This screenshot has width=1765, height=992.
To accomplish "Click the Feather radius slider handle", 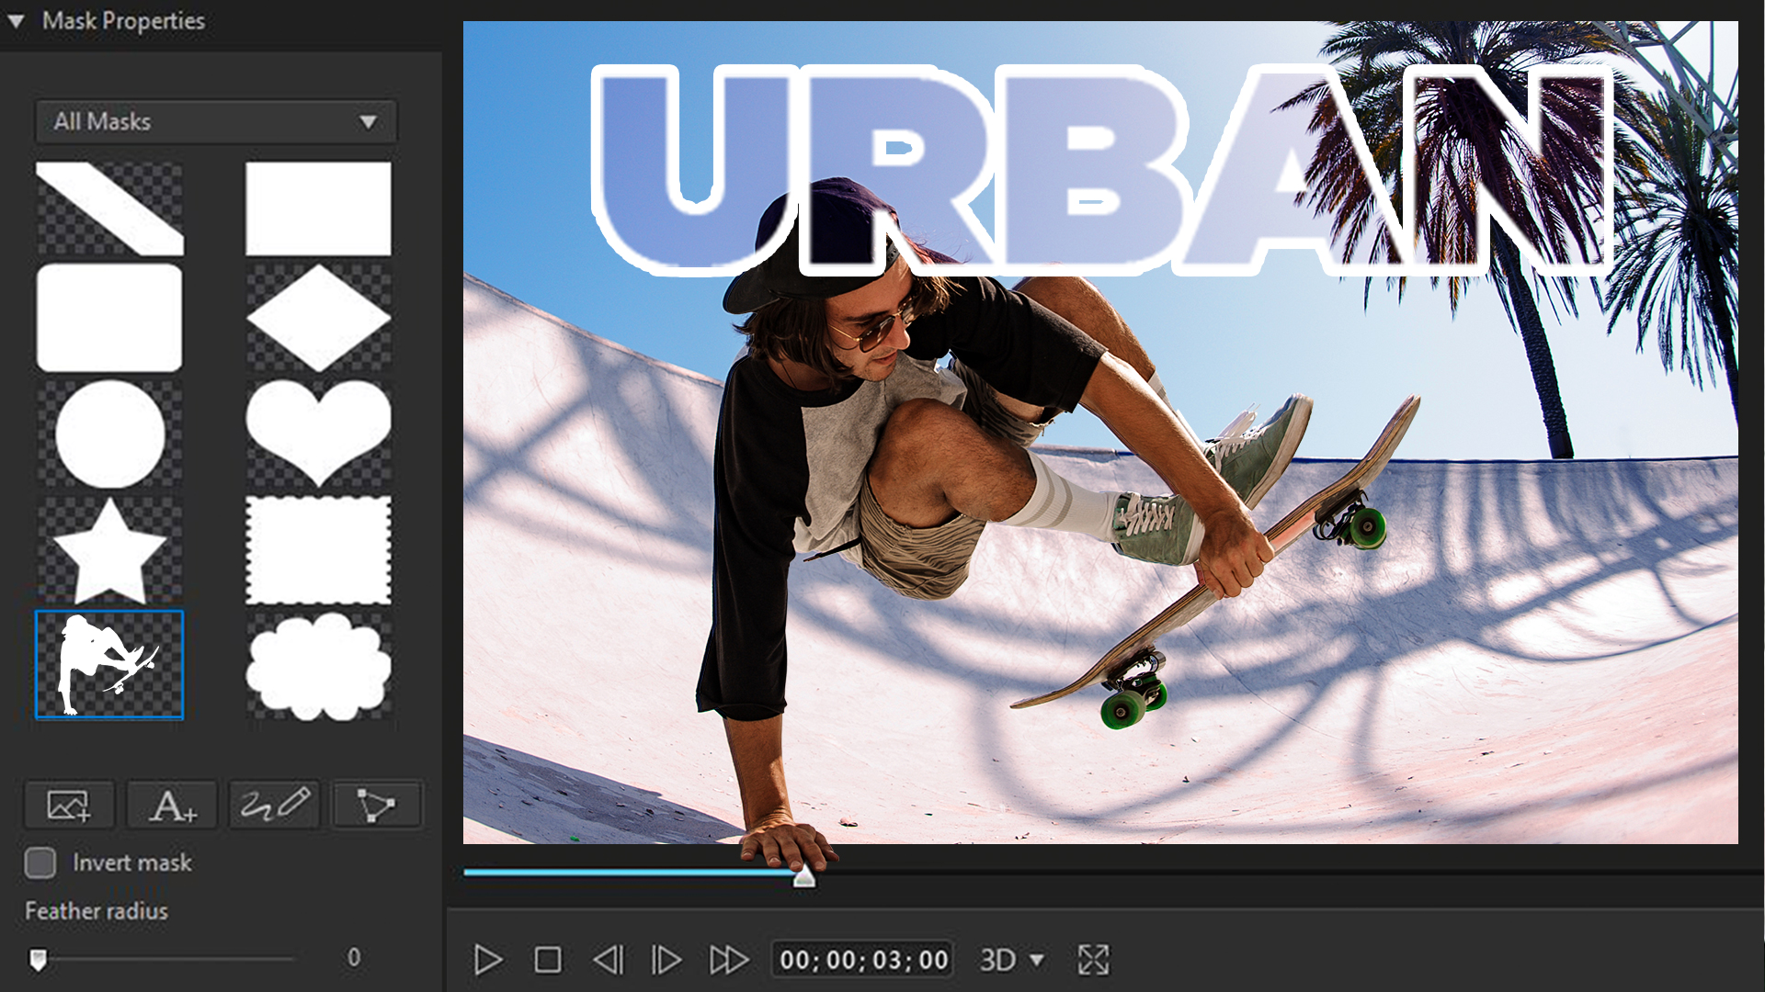I will [x=38, y=960].
